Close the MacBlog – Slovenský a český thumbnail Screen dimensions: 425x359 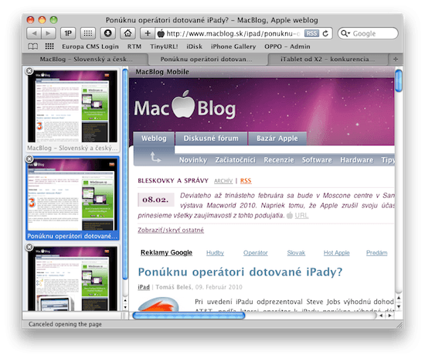[x=29, y=71]
